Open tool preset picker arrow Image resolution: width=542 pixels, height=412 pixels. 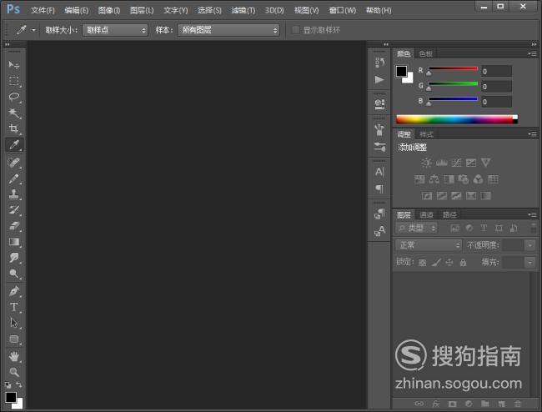[33, 30]
